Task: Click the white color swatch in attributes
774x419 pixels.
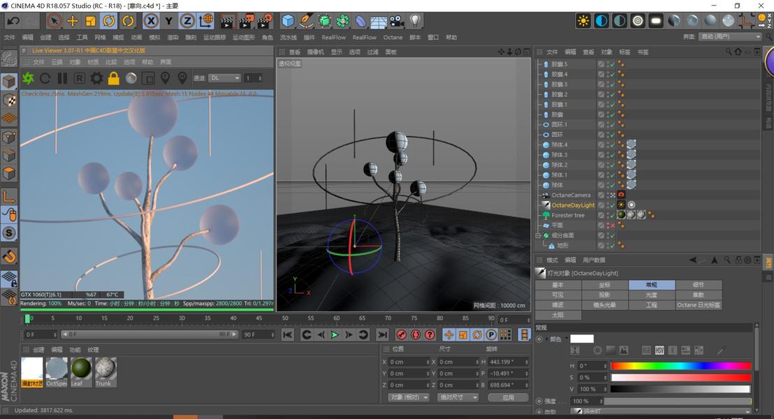Action: pos(581,339)
